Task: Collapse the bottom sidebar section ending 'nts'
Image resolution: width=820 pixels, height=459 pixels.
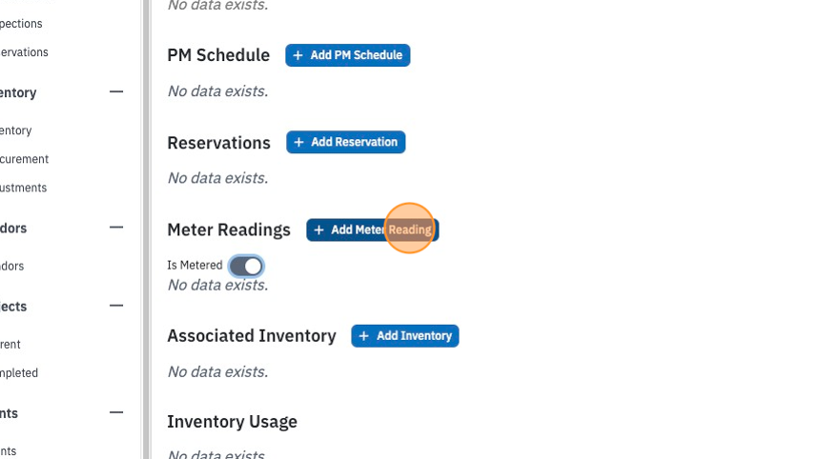Action: [116, 412]
